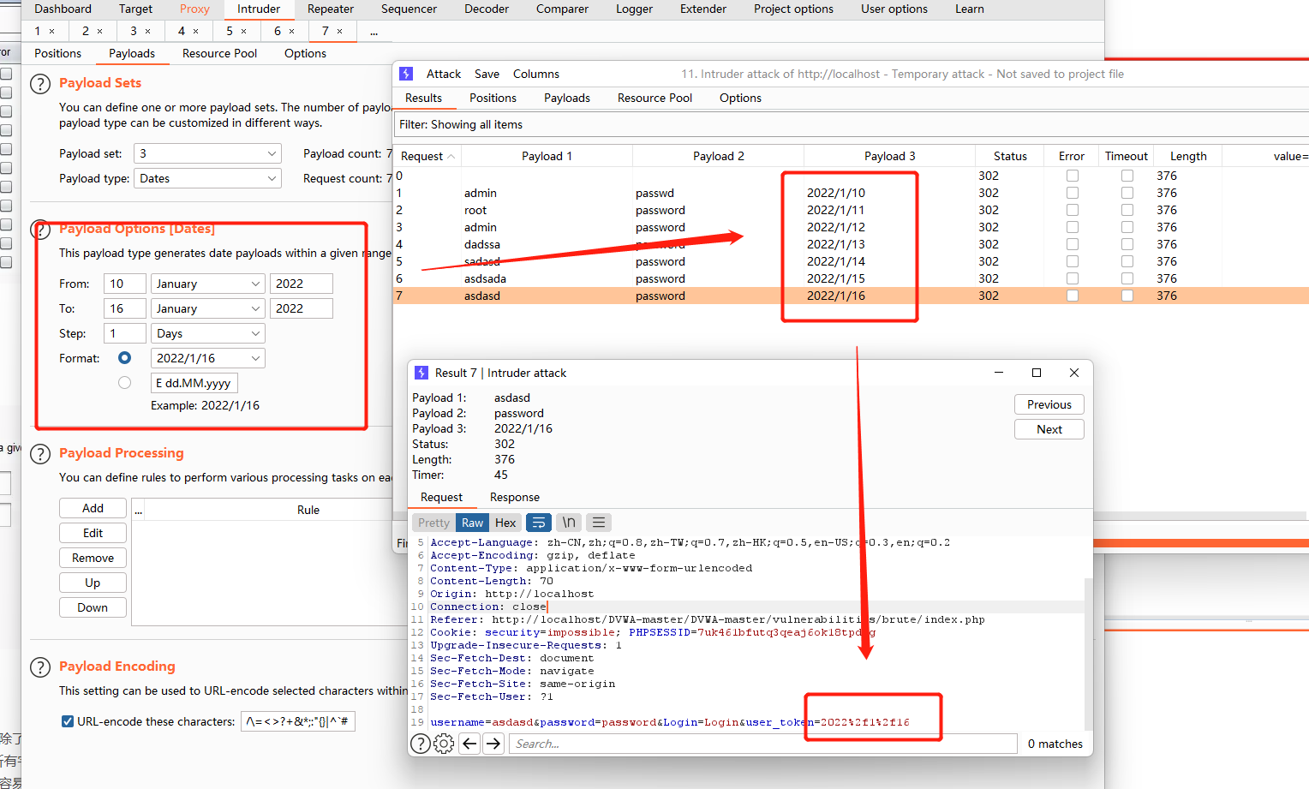Open the Step unit Days dropdown
The width and height of the screenshot is (1309, 789).
click(207, 333)
